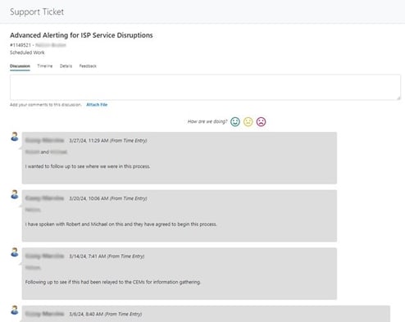Click the Add your comments to this discussion hint
Screen dimensions: 405x322
point(46,105)
